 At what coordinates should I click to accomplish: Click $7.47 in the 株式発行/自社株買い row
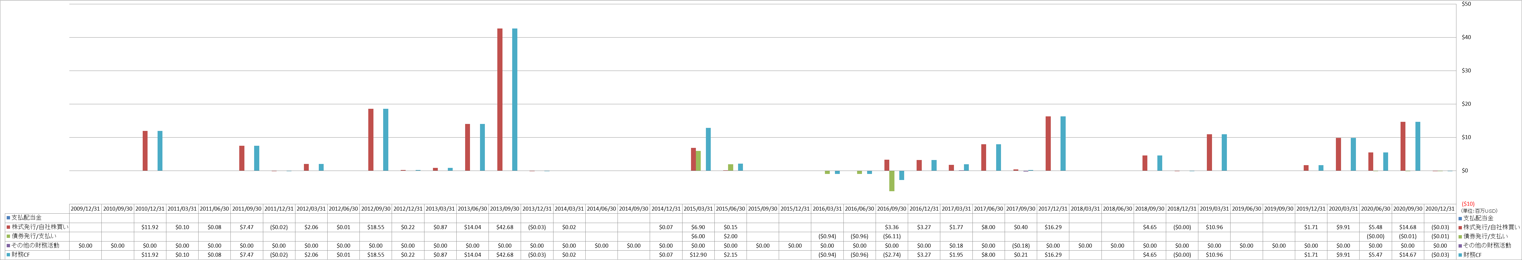click(x=247, y=227)
